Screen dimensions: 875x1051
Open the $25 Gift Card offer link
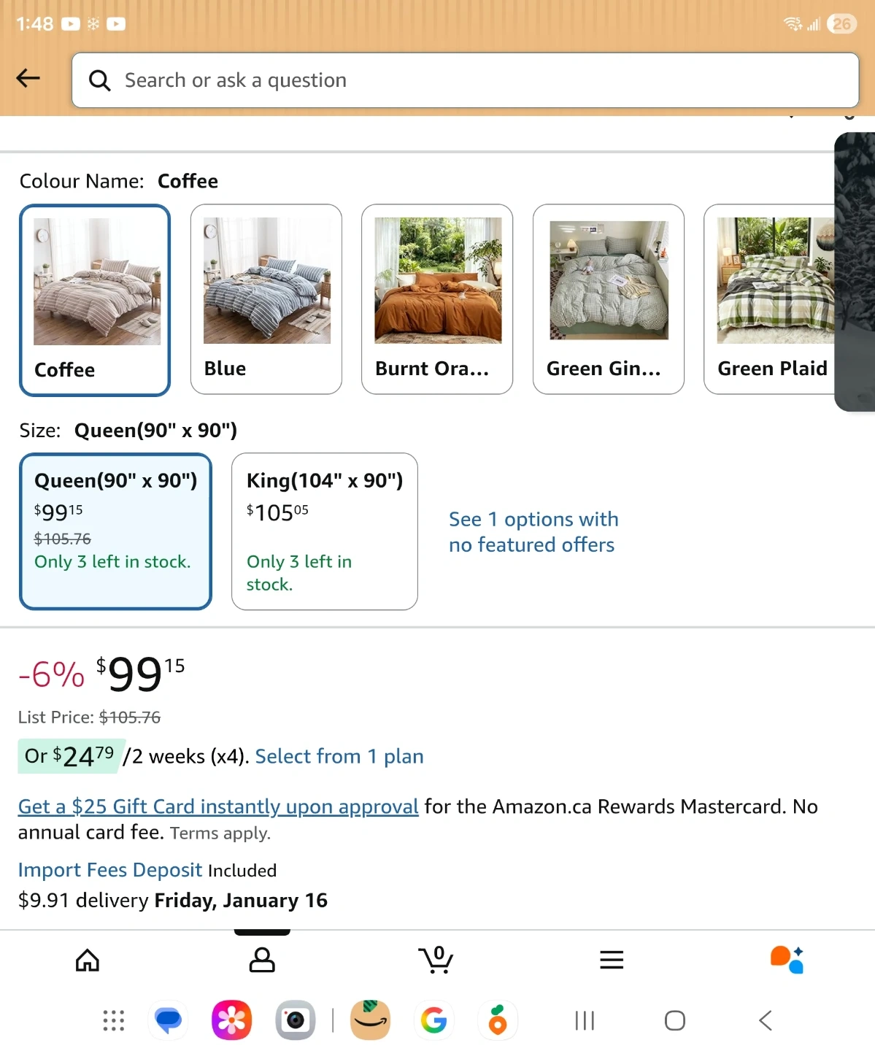[x=218, y=806]
